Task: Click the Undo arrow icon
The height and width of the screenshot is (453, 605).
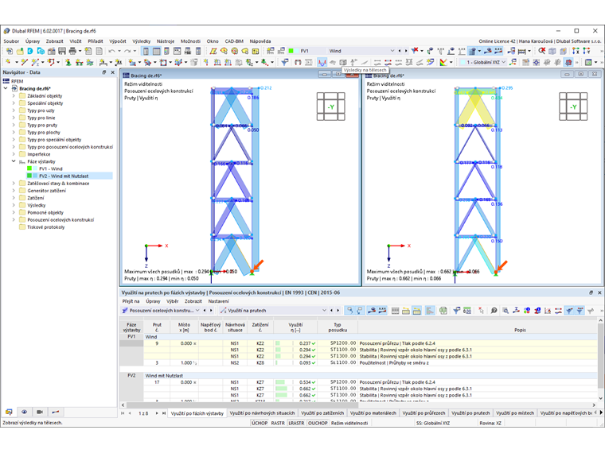Action: click(111, 51)
